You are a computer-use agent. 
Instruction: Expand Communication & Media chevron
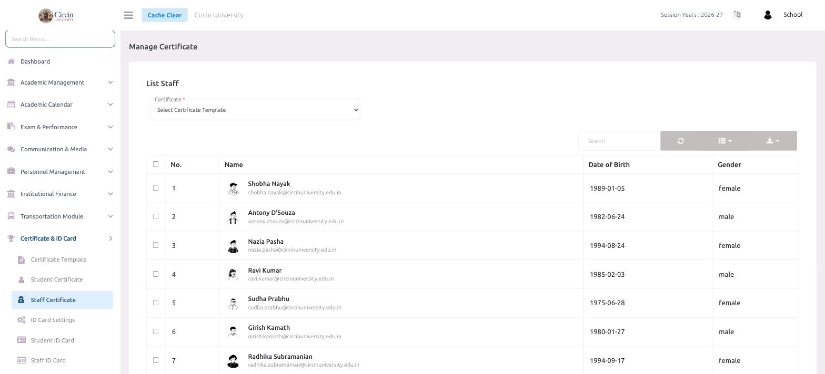110,149
